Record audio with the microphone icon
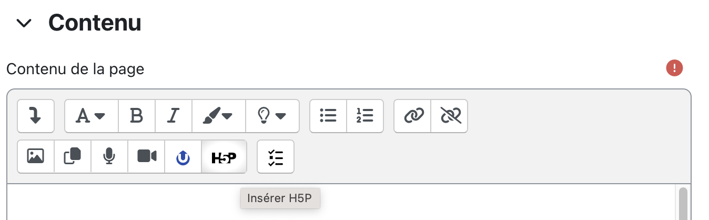The width and height of the screenshot is (709, 220). click(x=109, y=156)
